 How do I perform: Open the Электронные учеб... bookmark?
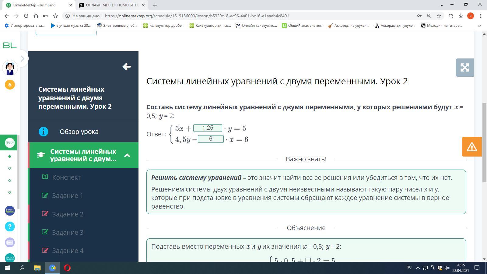[117, 26]
